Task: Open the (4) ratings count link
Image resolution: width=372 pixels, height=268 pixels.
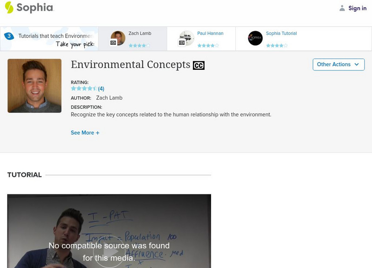Action: tap(101, 88)
